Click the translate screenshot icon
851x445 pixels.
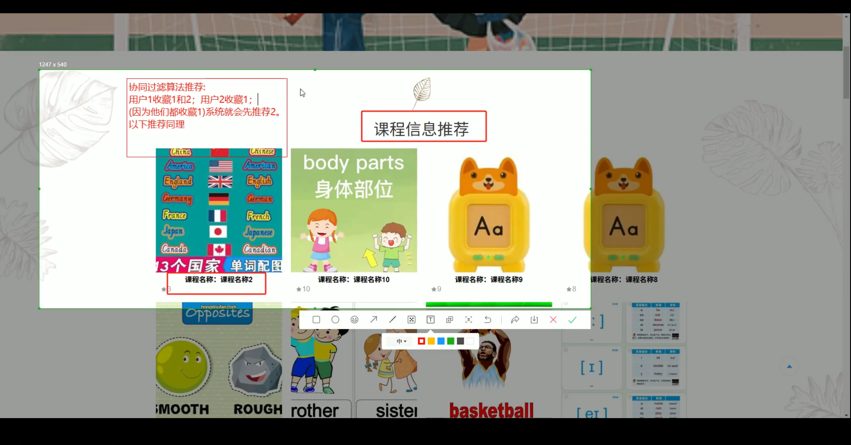[x=449, y=320]
